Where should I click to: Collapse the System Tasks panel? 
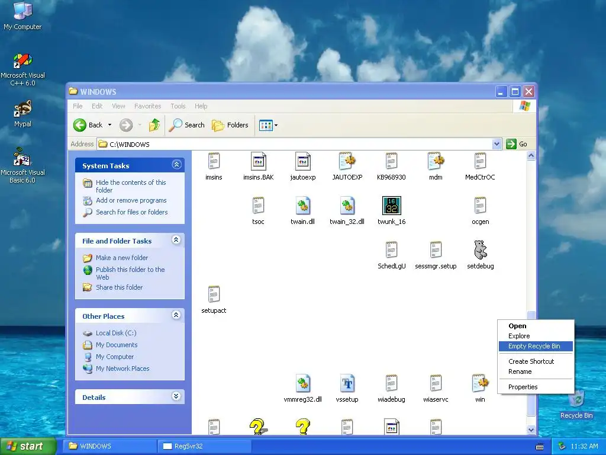pyautogui.click(x=176, y=165)
